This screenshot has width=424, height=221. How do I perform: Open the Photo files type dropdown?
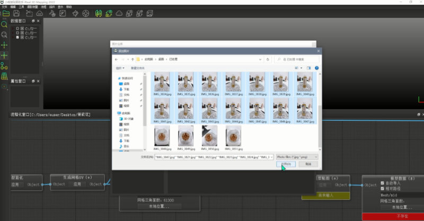point(297,157)
